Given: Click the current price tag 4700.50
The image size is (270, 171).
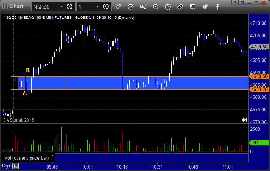Looking at the screenshot, I should [259, 47].
